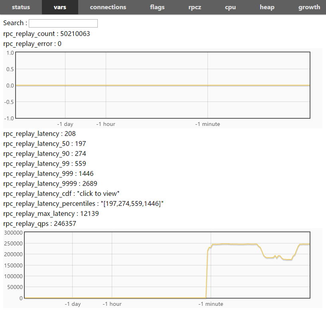This screenshot has width=326, height=311.
Task: Switch to the connections tab
Action: pyautogui.click(x=108, y=7)
